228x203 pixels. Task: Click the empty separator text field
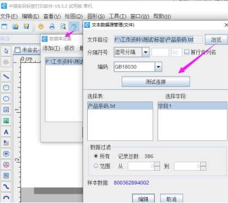point(160,53)
